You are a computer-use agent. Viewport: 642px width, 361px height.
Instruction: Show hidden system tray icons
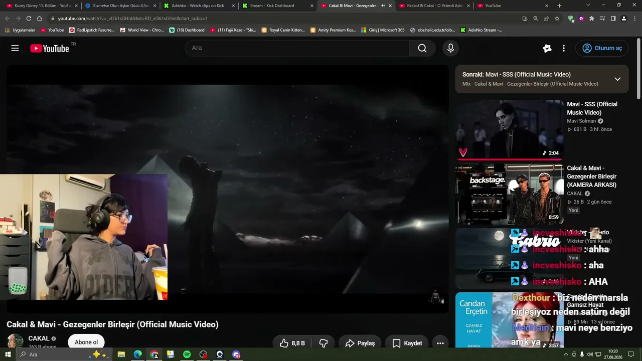566,354
